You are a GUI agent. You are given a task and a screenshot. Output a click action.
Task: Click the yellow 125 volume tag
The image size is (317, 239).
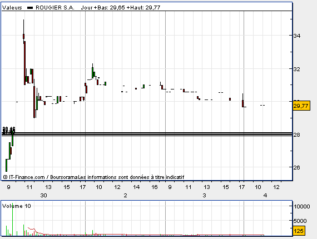pyautogui.click(x=299, y=231)
